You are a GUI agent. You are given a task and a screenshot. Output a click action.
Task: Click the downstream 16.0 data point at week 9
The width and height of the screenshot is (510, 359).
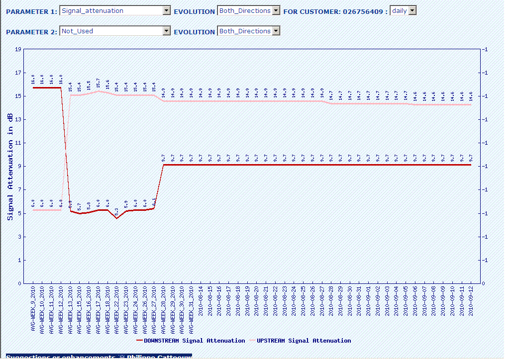pyautogui.click(x=33, y=88)
